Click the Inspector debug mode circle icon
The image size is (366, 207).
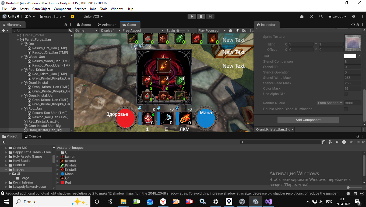pos(353,25)
